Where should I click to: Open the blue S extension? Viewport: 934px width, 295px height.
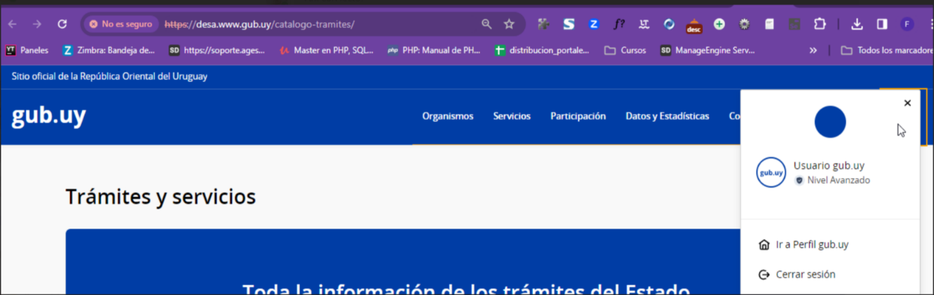point(568,24)
